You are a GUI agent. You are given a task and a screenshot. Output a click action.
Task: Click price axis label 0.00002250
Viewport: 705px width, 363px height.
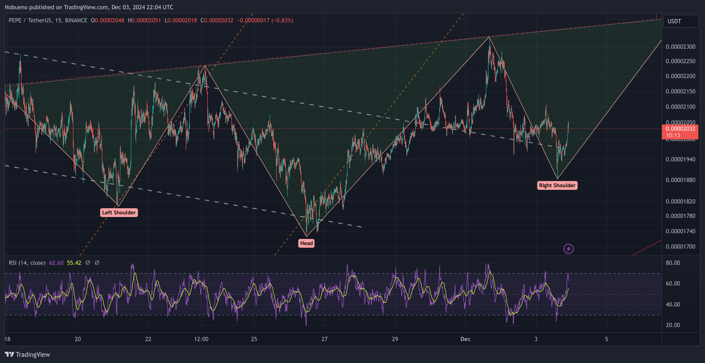680,61
